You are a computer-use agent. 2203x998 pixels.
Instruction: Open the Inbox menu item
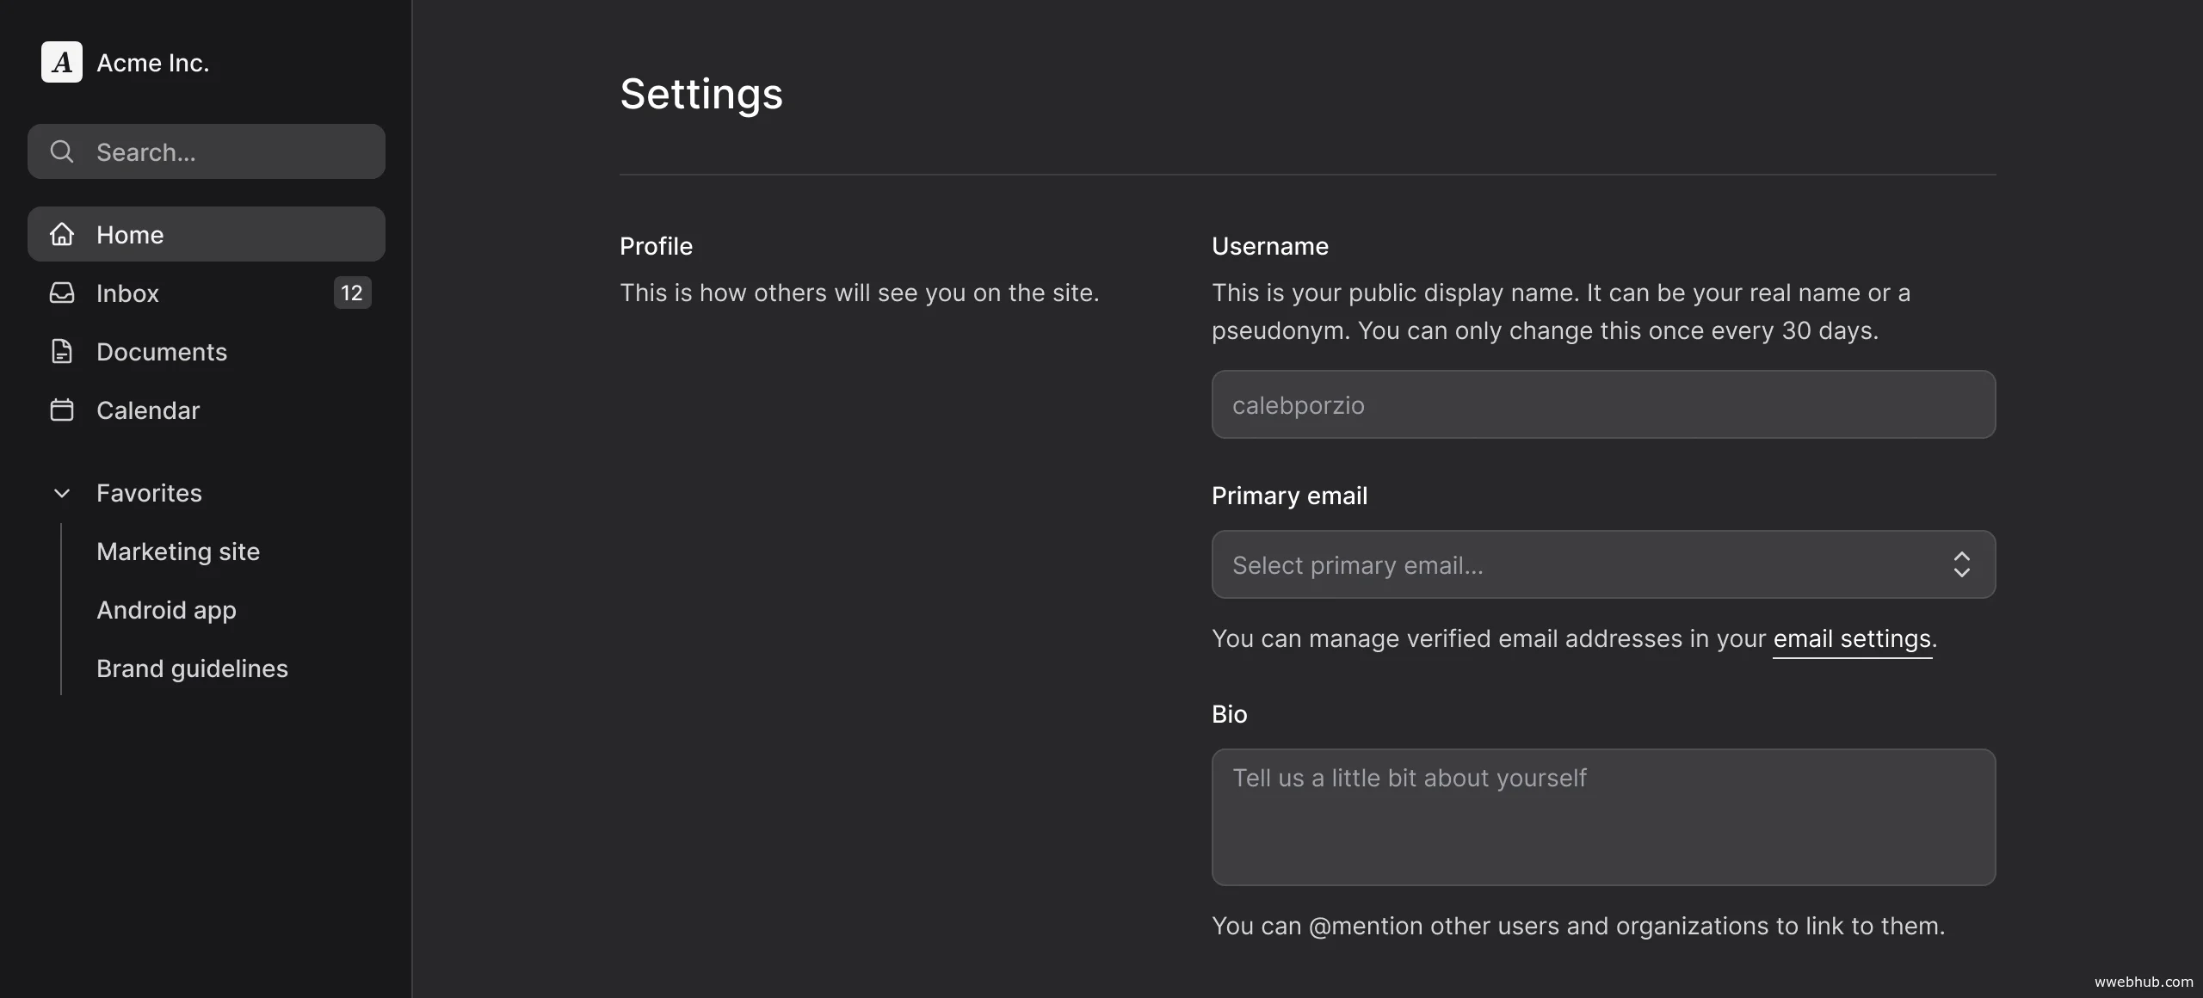pos(127,293)
